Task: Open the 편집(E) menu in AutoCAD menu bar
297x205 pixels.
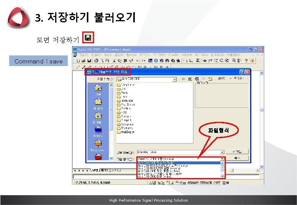Action: (x=96, y=55)
